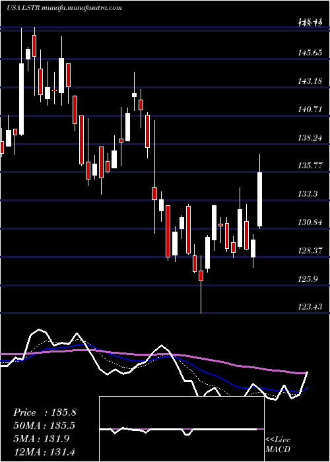The width and height of the screenshot is (330, 462).
Task: Click the '12MA : 131.4' readout
Action: [44, 452]
